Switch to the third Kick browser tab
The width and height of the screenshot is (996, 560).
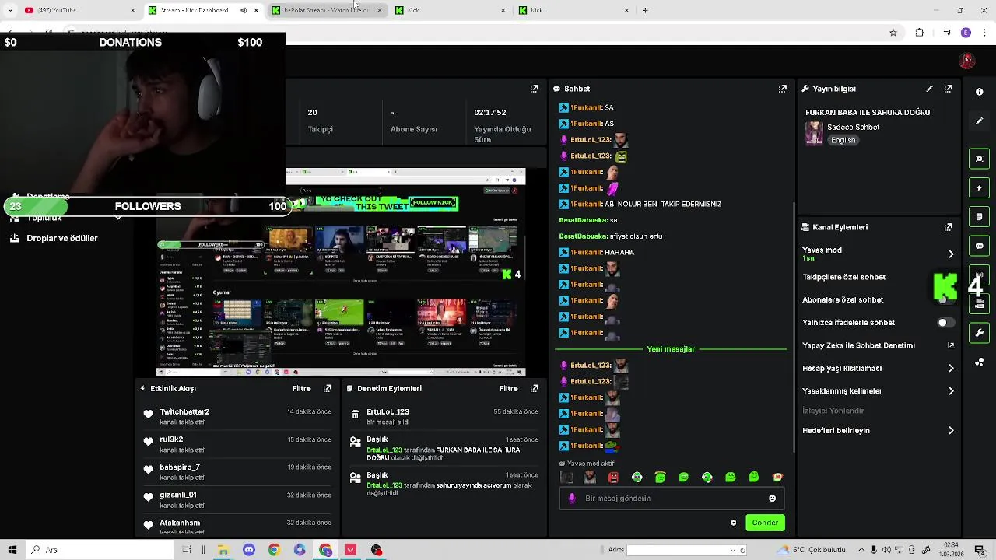pos(451,10)
